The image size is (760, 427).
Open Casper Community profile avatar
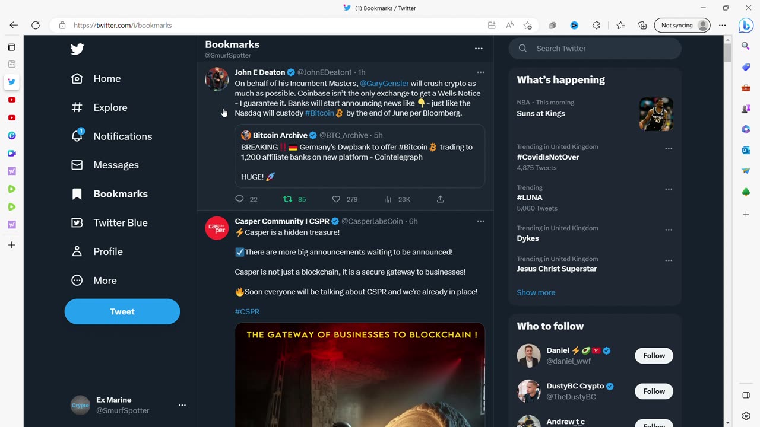(217, 228)
